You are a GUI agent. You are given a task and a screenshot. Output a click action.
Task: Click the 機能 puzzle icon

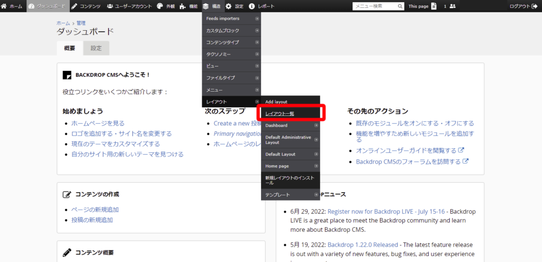tap(183, 6)
